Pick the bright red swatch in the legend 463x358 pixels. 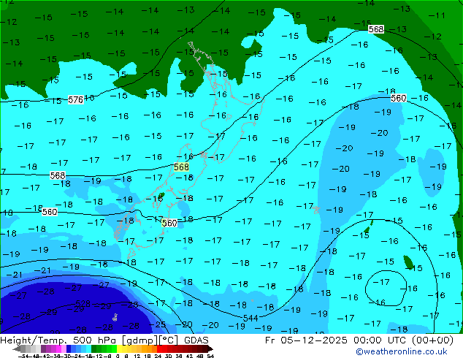click(159, 349)
